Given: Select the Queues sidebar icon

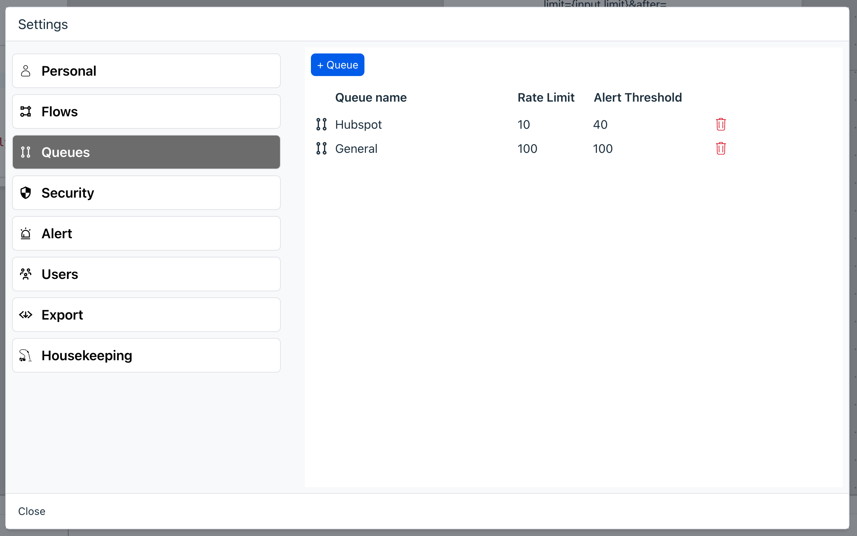Looking at the screenshot, I should coord(25,151).
